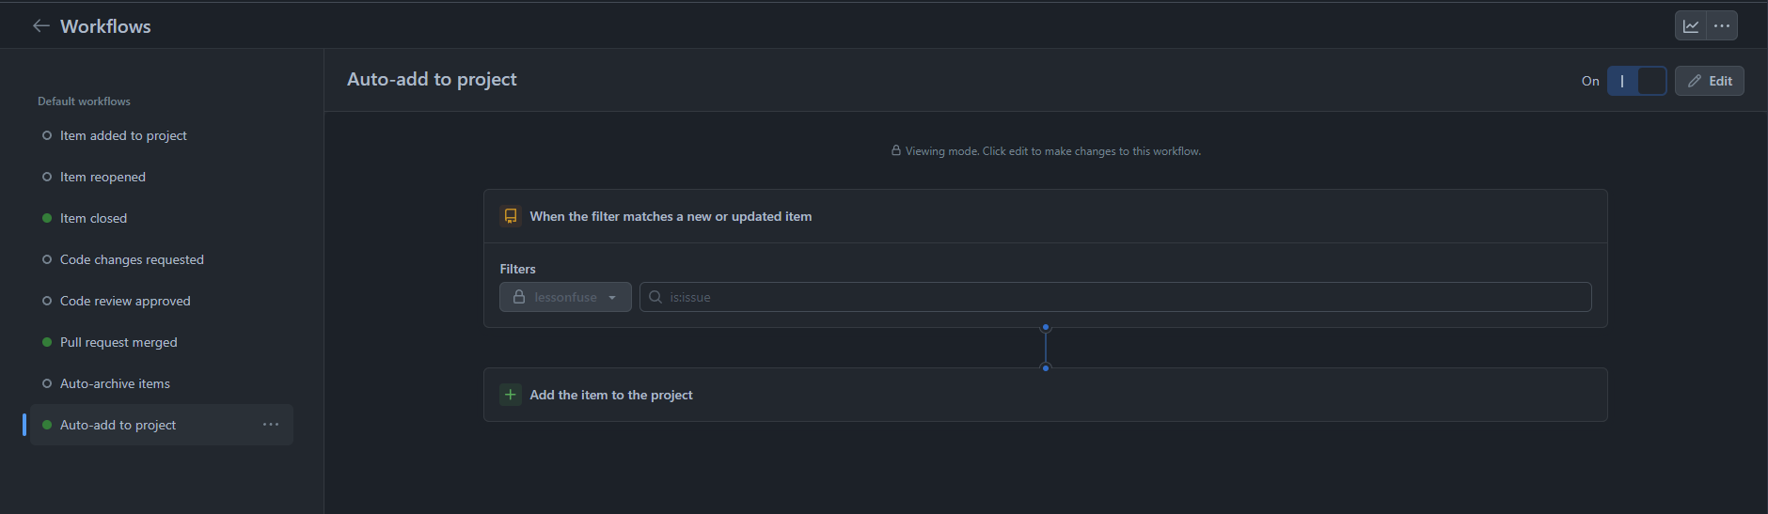Click the back arrow next to Workflows
1768x514 pixels.
click(x=40, y=26)
